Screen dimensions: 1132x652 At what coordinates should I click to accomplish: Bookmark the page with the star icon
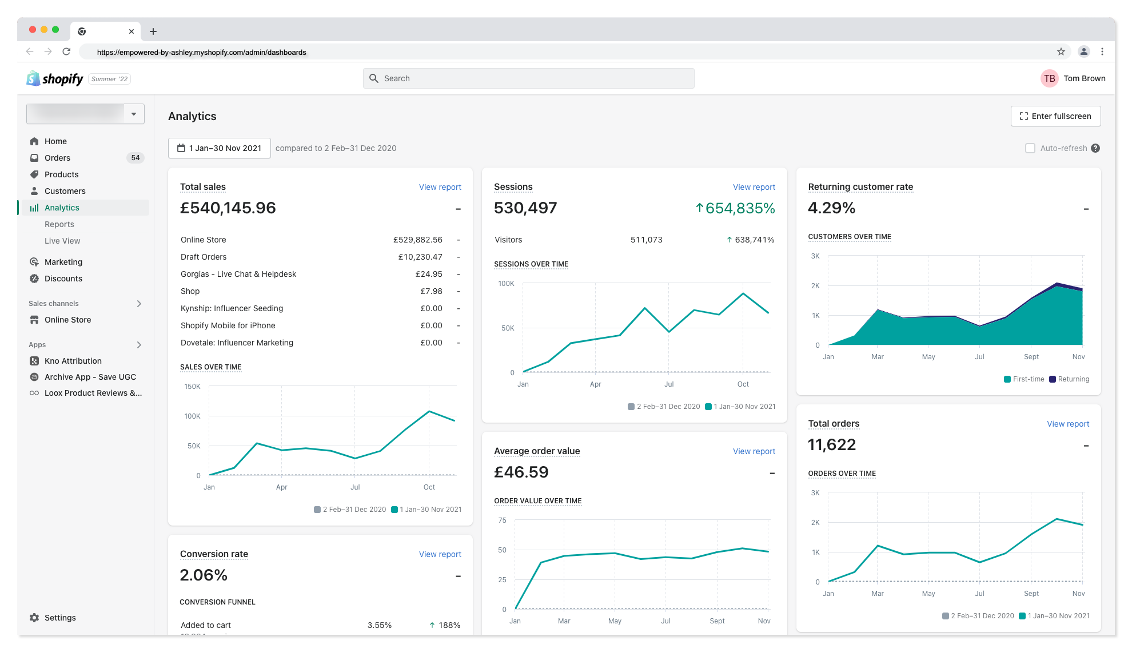[1061, 52]
